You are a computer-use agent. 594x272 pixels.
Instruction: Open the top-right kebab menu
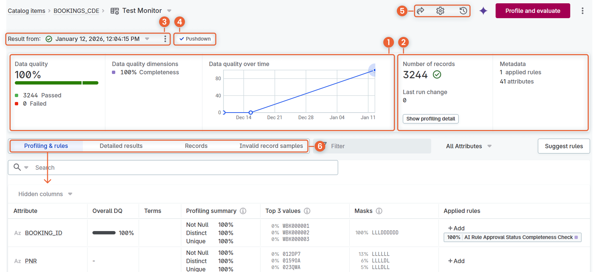point(582,11)
